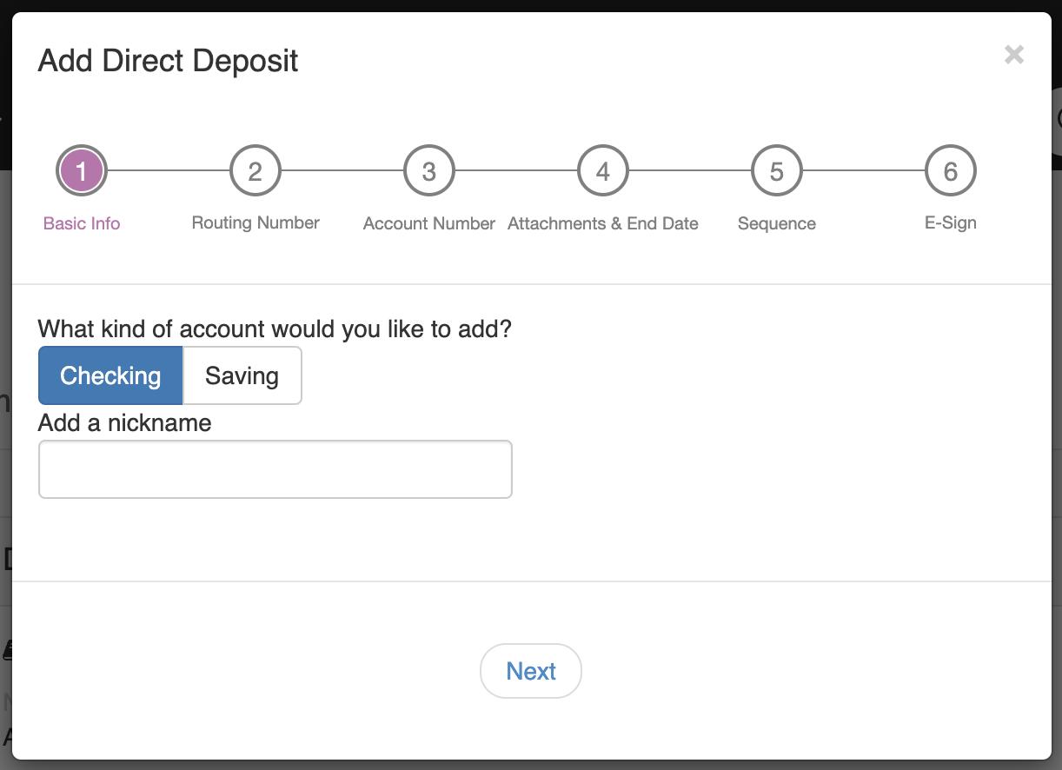Click the "Add a nickname" label

pos(125,423)
